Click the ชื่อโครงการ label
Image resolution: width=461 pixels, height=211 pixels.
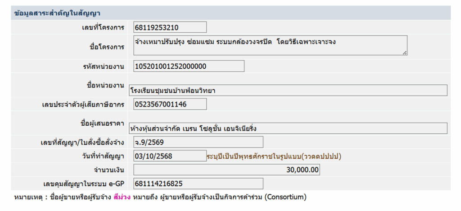tap(107, 47)
